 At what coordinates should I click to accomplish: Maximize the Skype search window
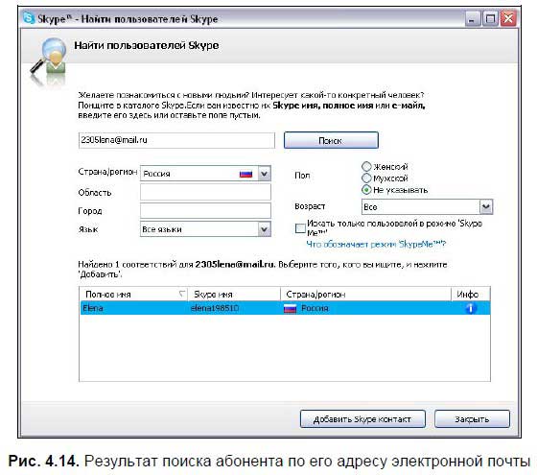pyautogui.click(x=490, y=18)
